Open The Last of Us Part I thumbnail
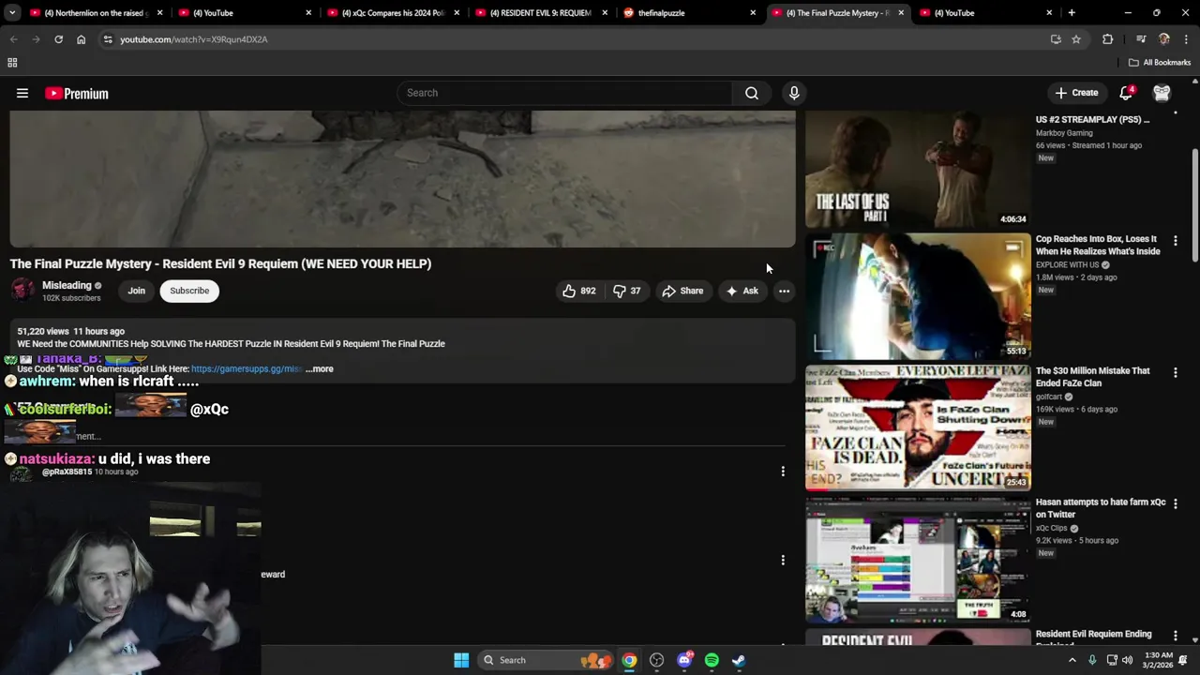 (x=918, y=169)
